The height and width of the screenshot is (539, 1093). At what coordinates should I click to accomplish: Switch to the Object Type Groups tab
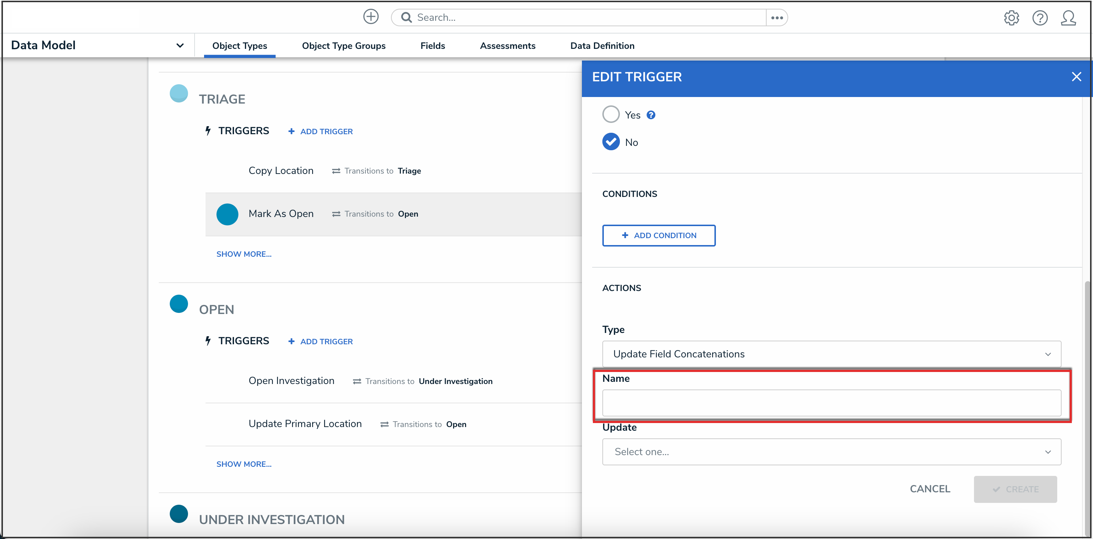coord(343,46)
